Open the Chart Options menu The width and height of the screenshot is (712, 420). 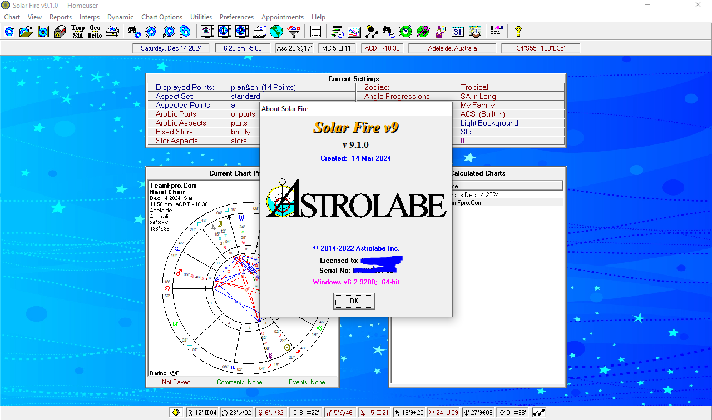point(162,17)
